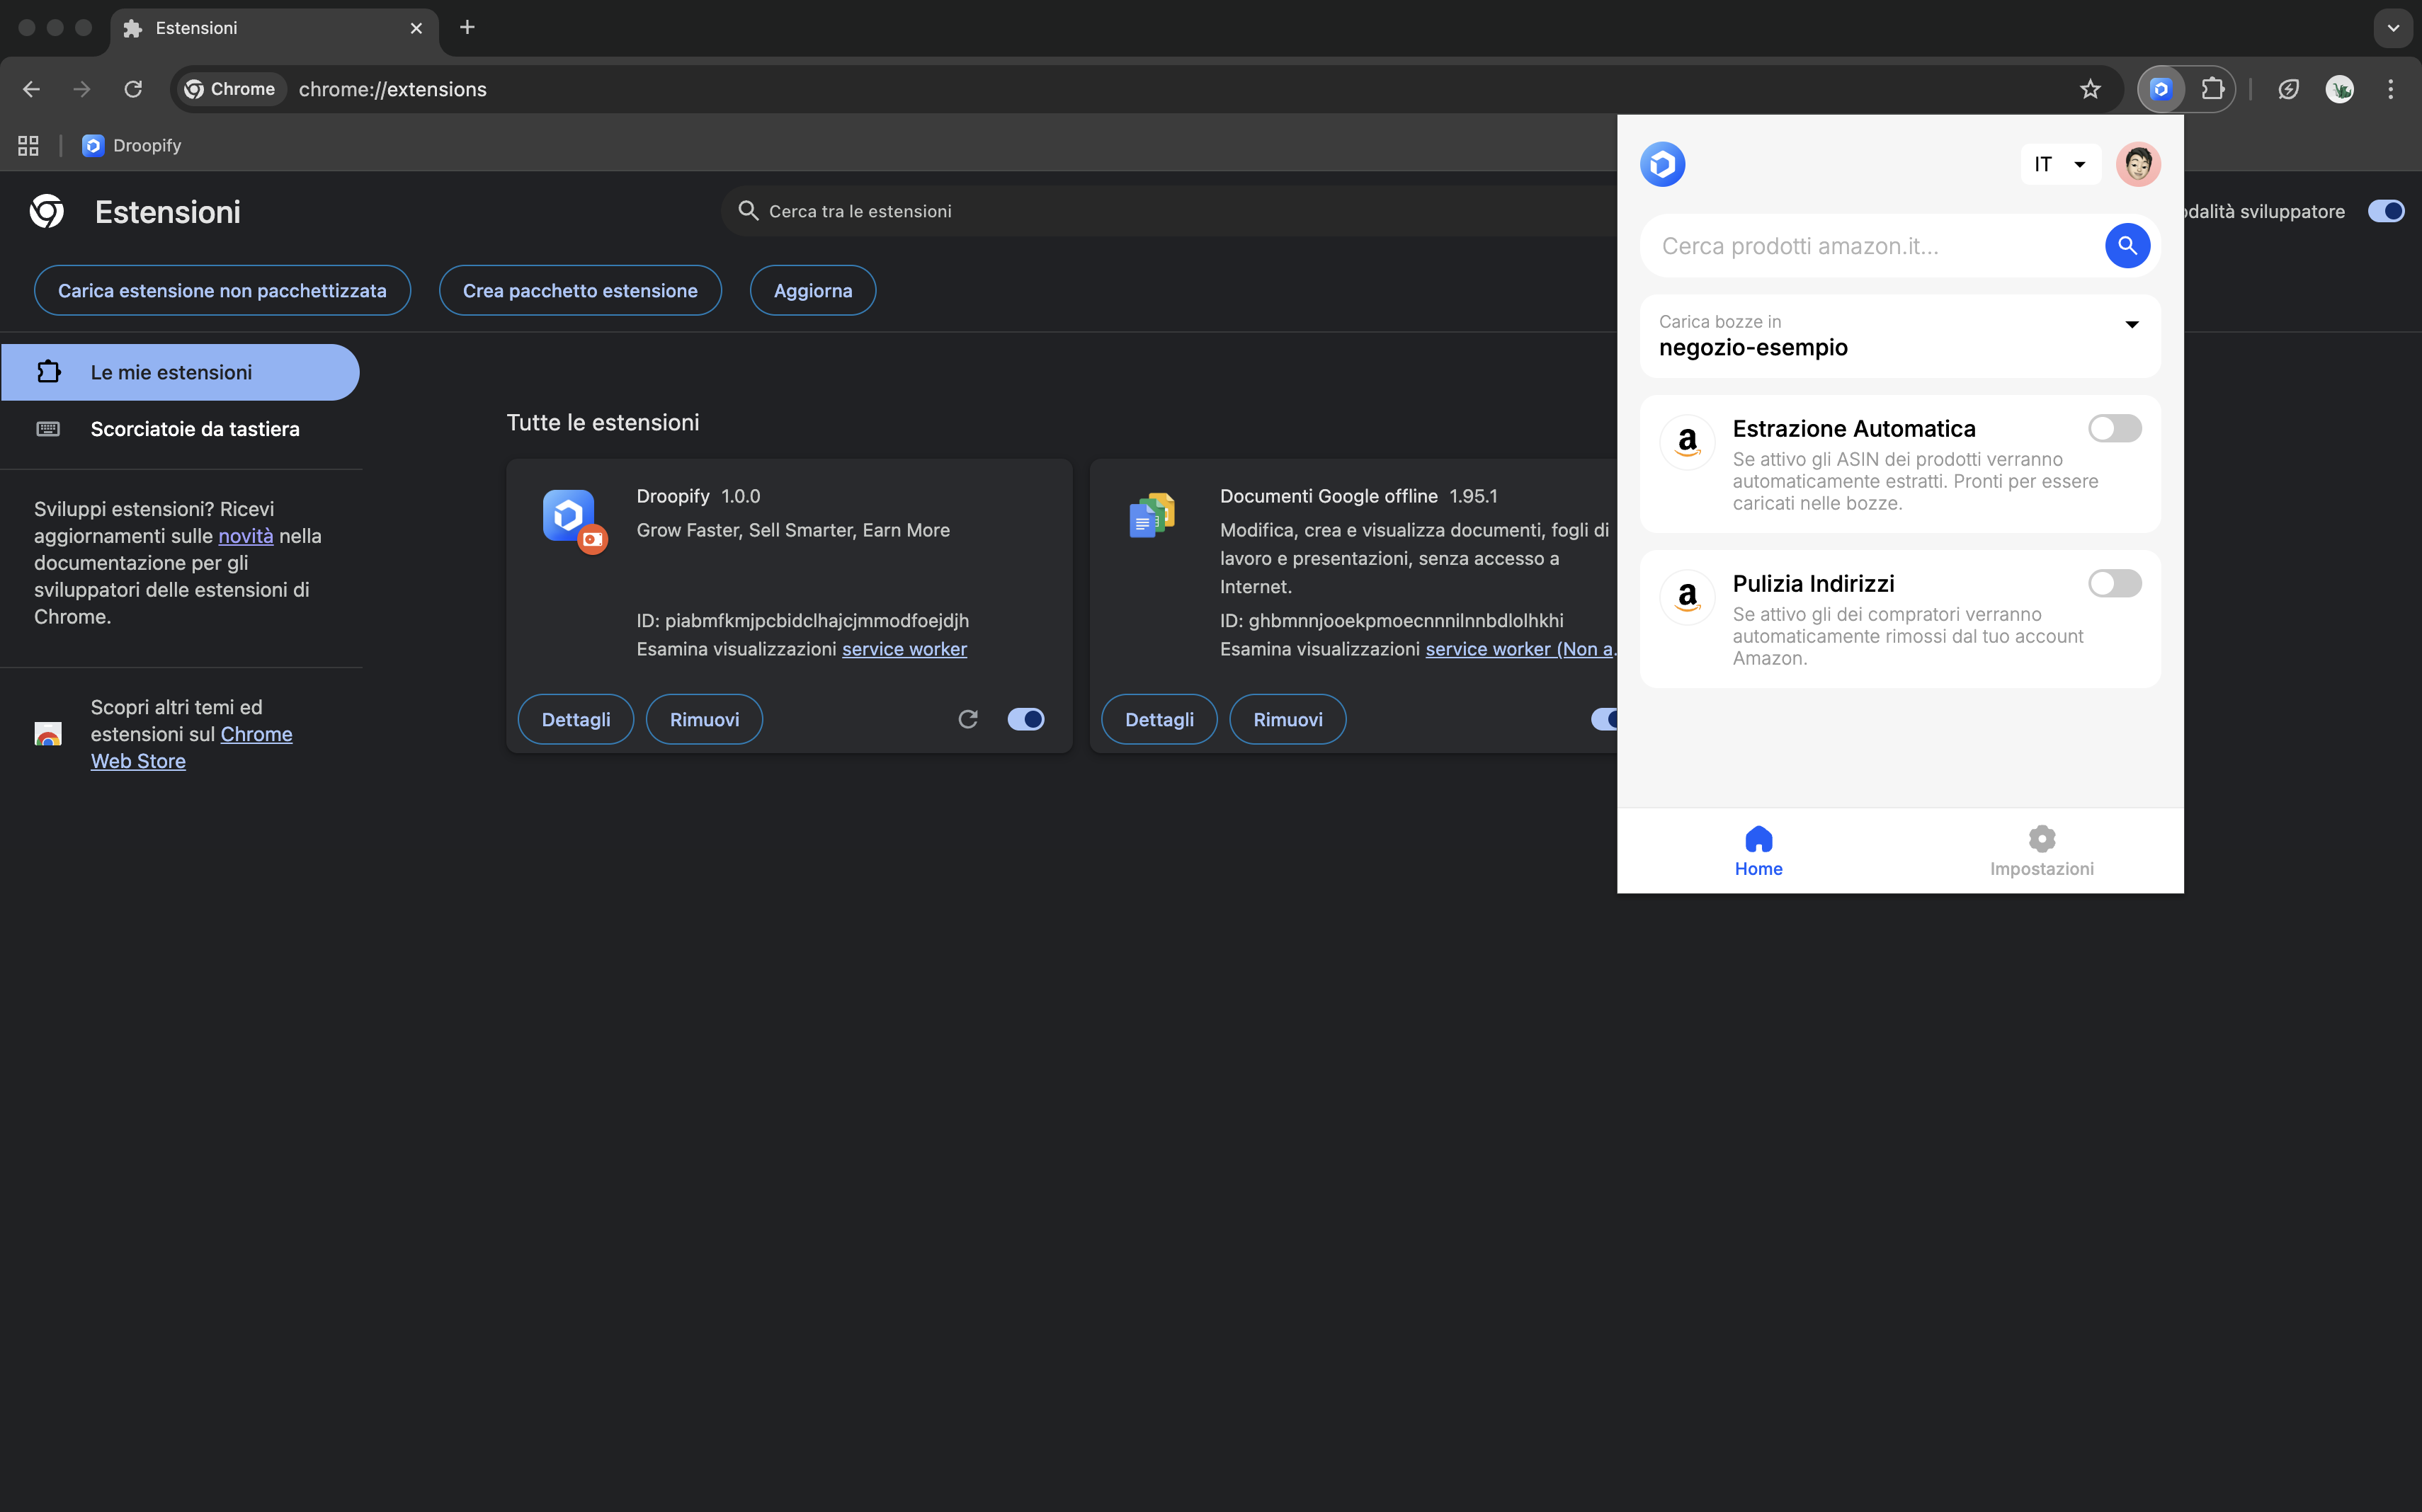Open the Documenti Google service worker link
Viewport: 2422px width, 1512px height.
tap(1520, 649)
